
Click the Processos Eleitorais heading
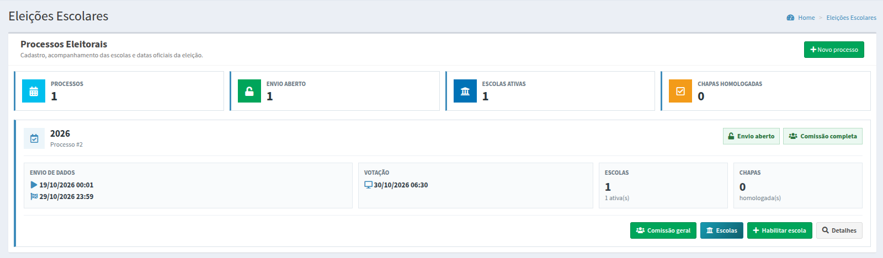point(64,44)
